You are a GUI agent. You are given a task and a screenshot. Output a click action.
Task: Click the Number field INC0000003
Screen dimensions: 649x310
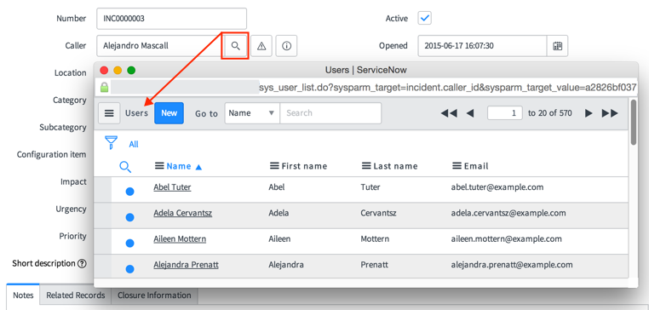point(172,19)
